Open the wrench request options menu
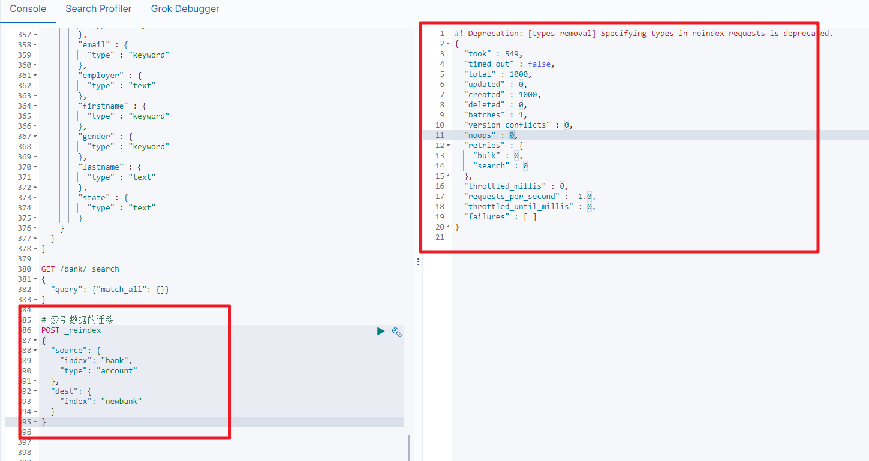 pyautogui.click(x=396, y=332)
